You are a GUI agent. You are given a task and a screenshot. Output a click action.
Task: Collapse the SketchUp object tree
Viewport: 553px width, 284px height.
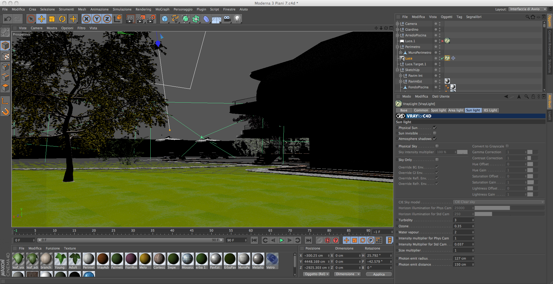tap(397, 70)
